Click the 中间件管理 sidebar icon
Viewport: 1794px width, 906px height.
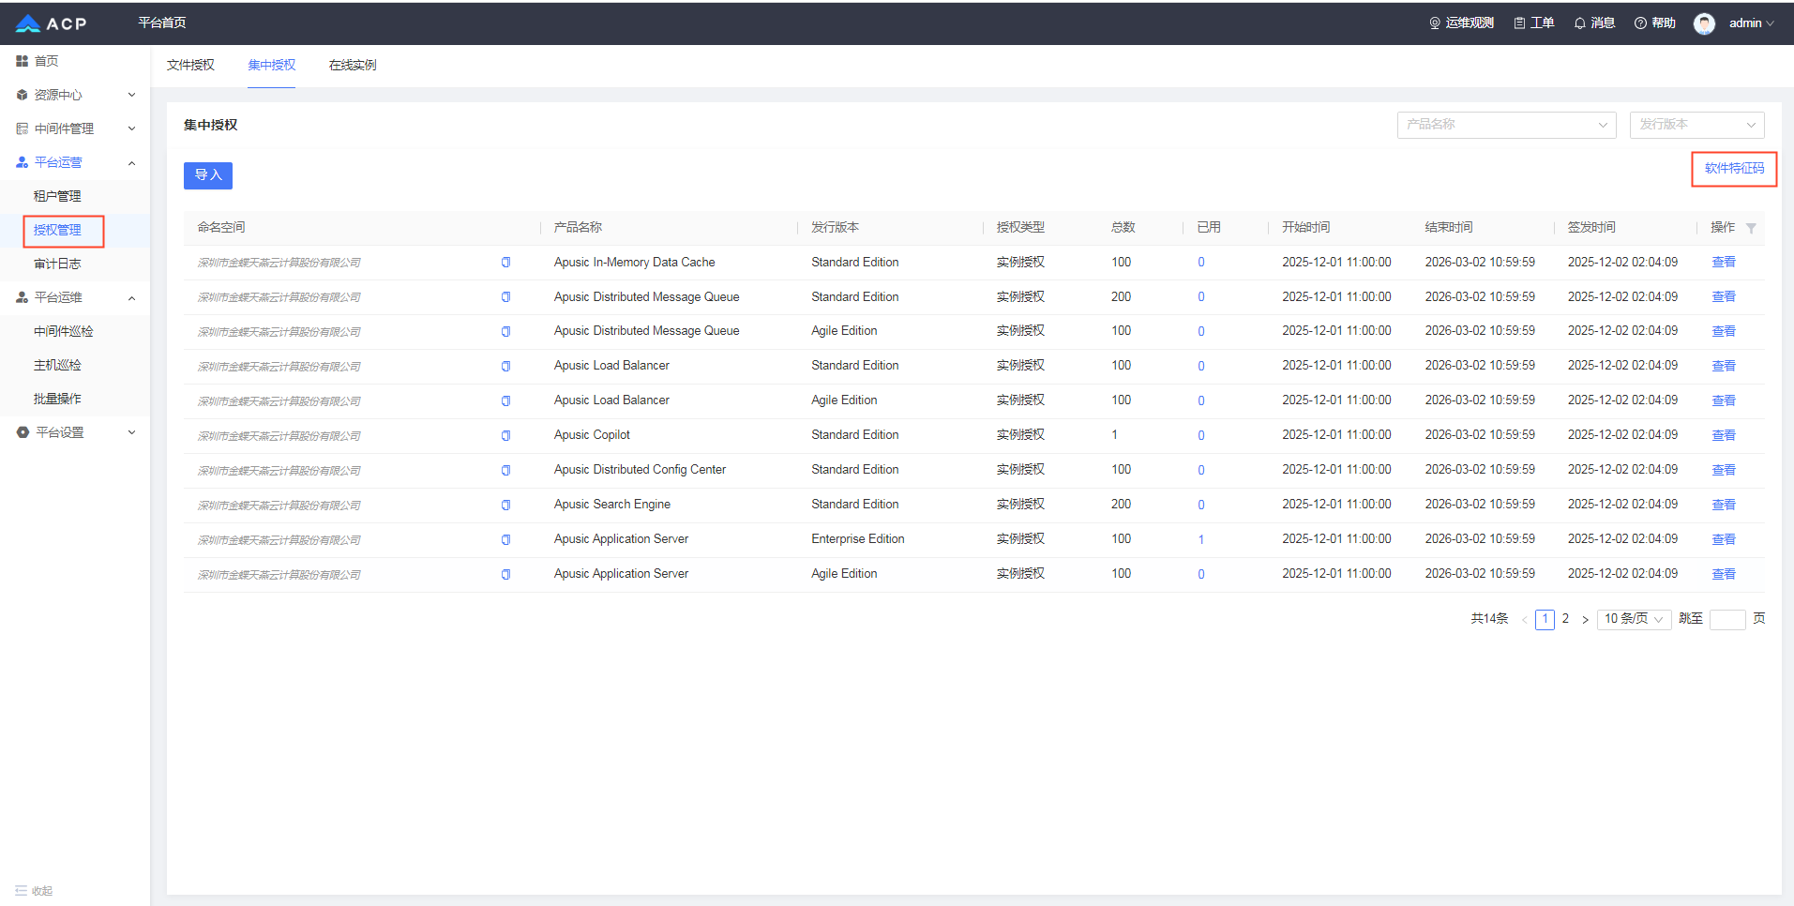coord(22,128)
